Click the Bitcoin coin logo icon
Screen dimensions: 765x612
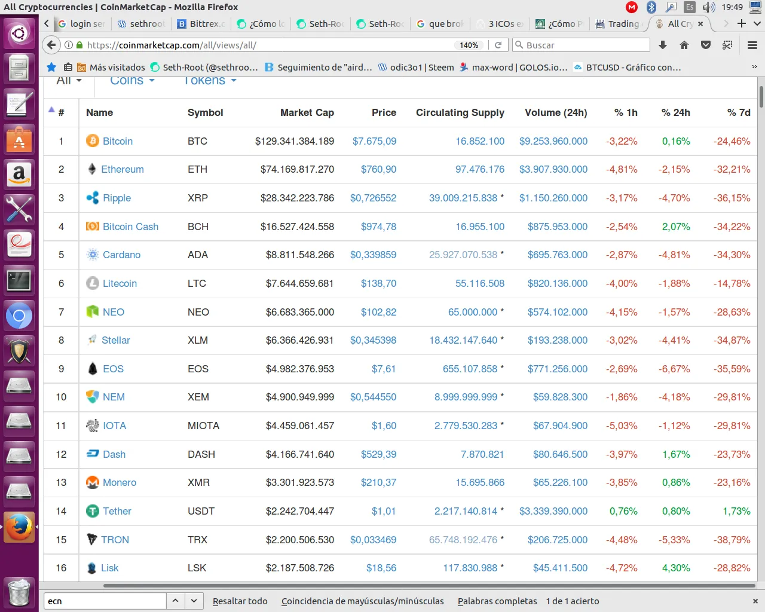[93, 141]
